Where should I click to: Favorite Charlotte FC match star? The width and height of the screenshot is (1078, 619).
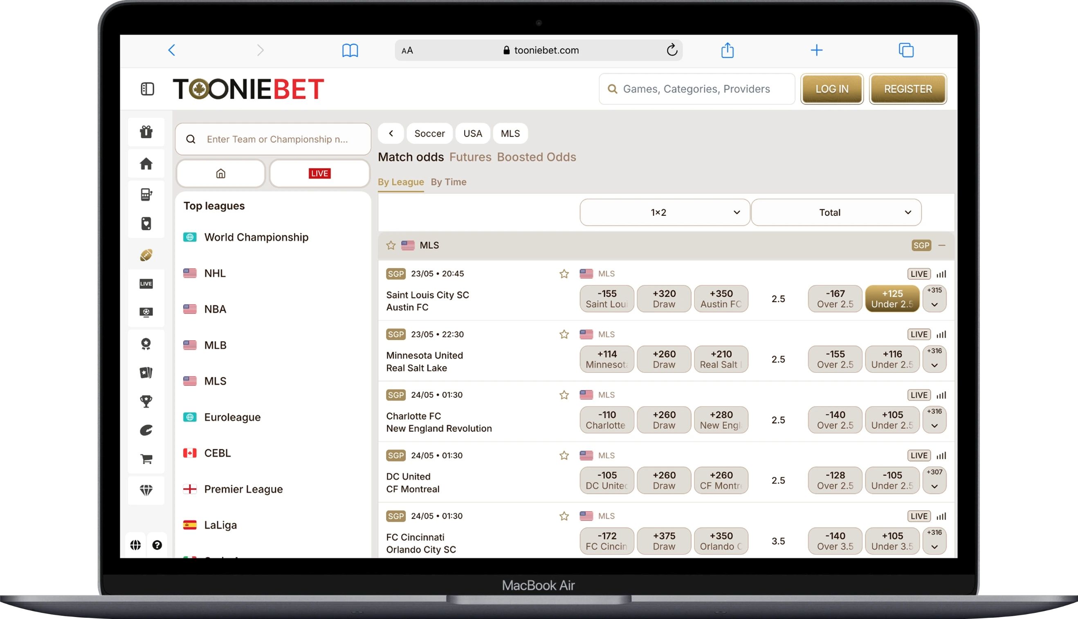pyautogui.click(x=564, y=395)
